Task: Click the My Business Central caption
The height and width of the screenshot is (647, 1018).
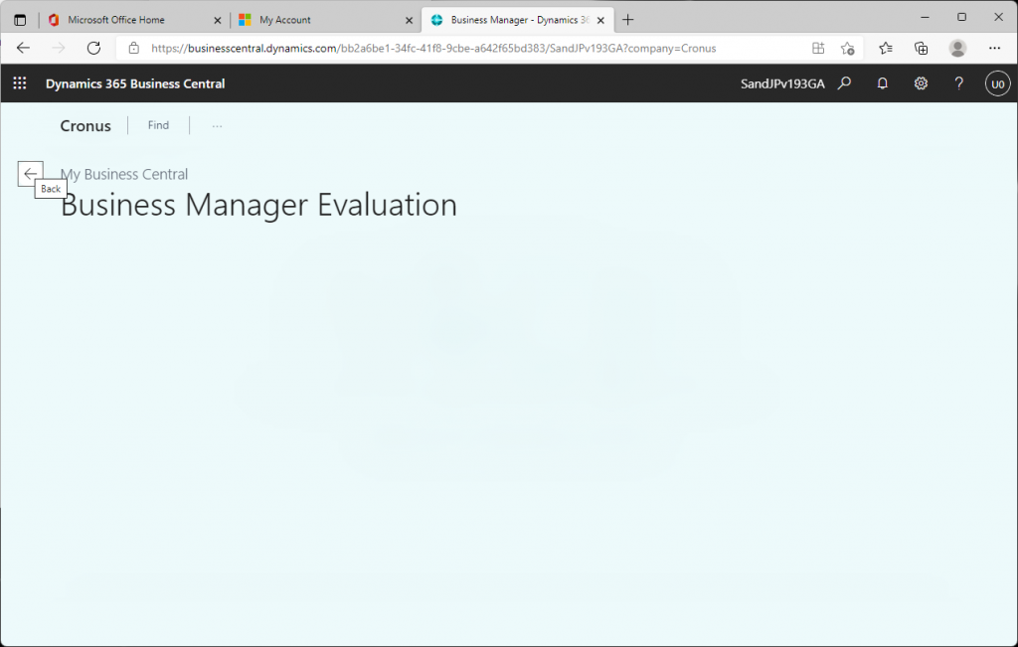Action: (x=124, y=174)
